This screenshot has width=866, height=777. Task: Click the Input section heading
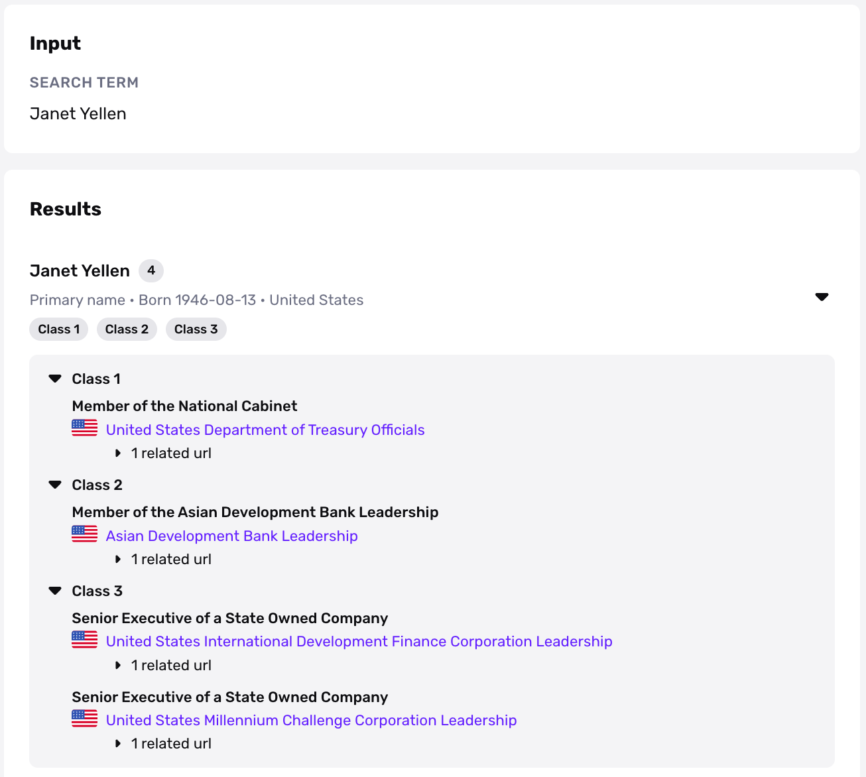[x=55, y=44]
